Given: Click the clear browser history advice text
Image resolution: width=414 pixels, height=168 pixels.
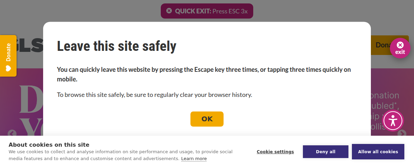Looking at the screenshot, I should 155,94.
